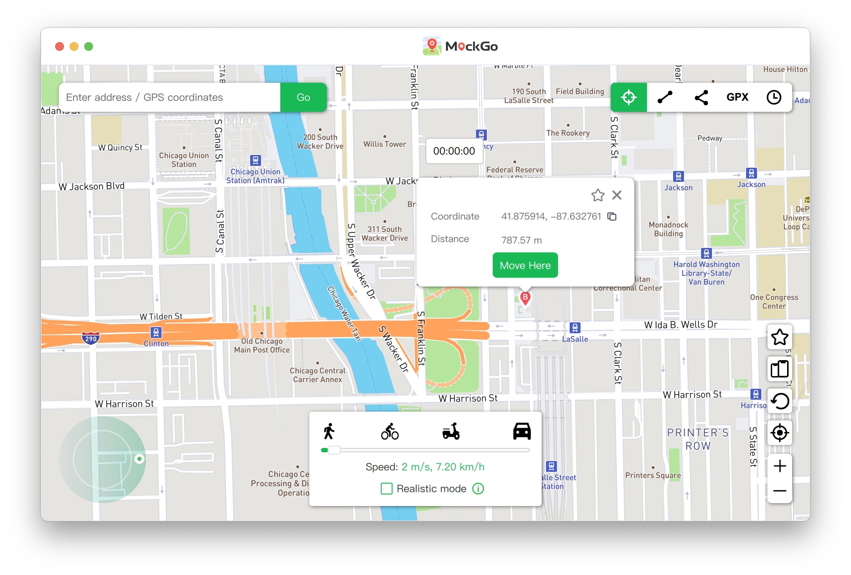The image size is (851, 575).
Task: Enable the Realistic mode checkbox
Action: (386, 489)
